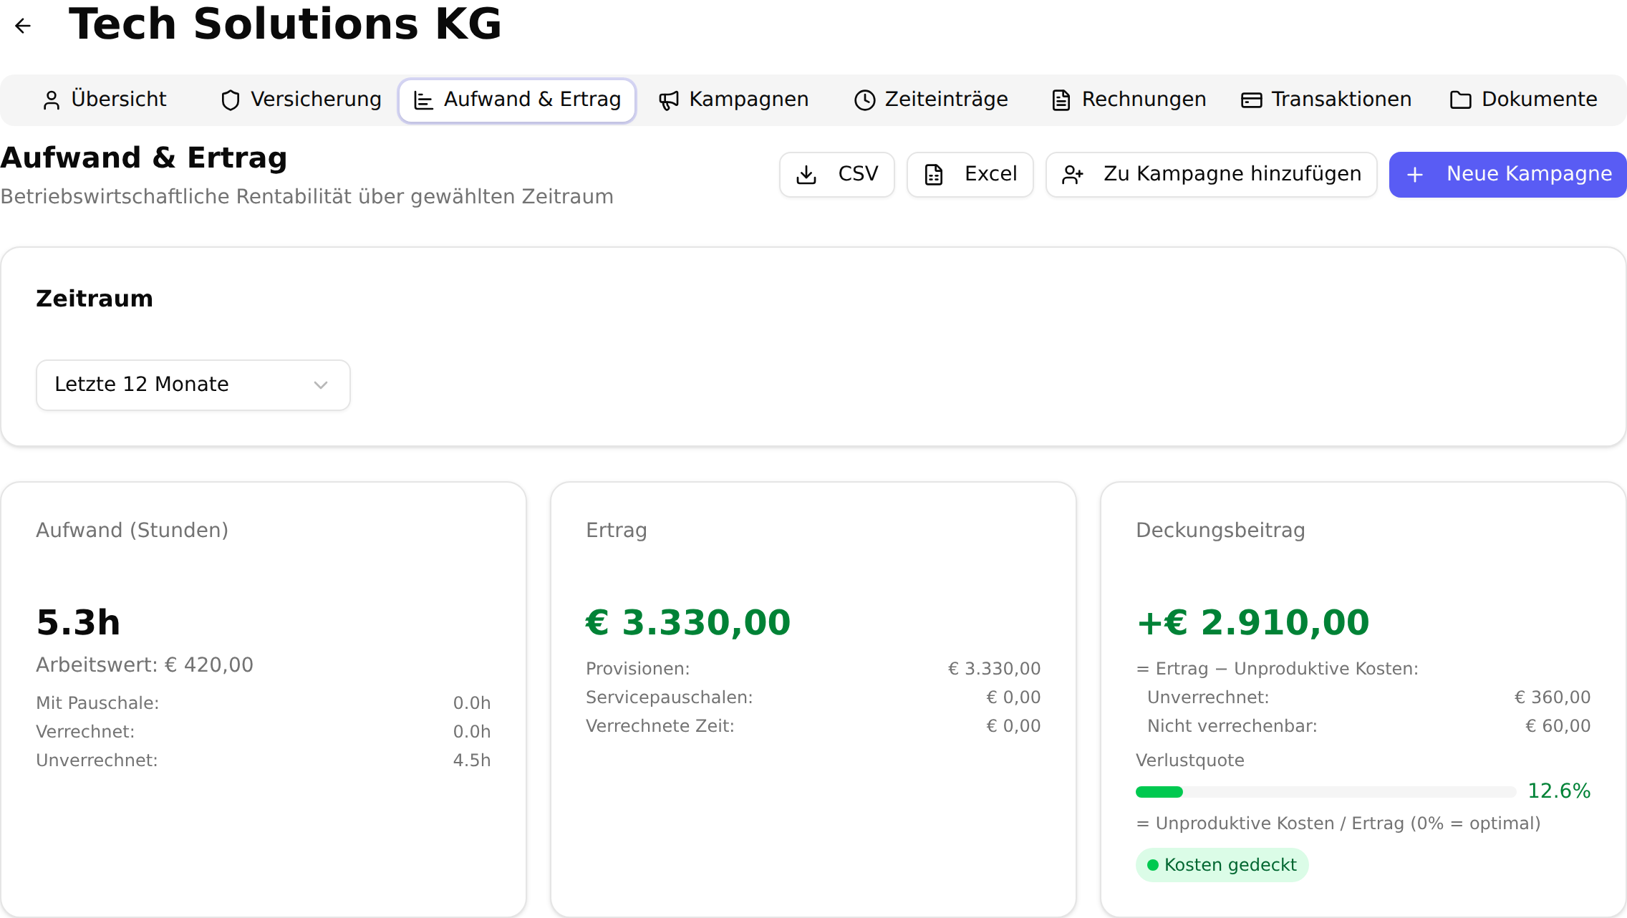Click the card icon on Transaktionen tab
The height and width of the screenshot is (918, 1627).
tap(1251, 100)
